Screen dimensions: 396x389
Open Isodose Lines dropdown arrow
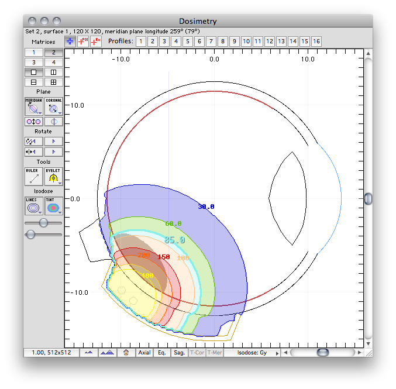pos(40,212)
